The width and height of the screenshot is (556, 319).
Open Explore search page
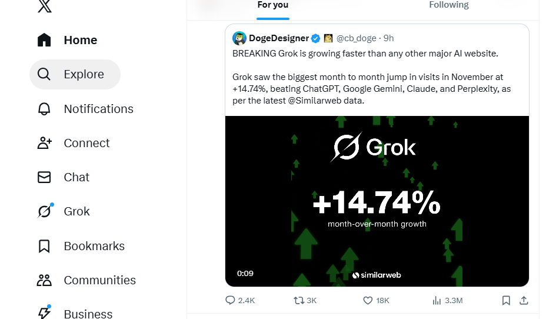tap(75, 75)
